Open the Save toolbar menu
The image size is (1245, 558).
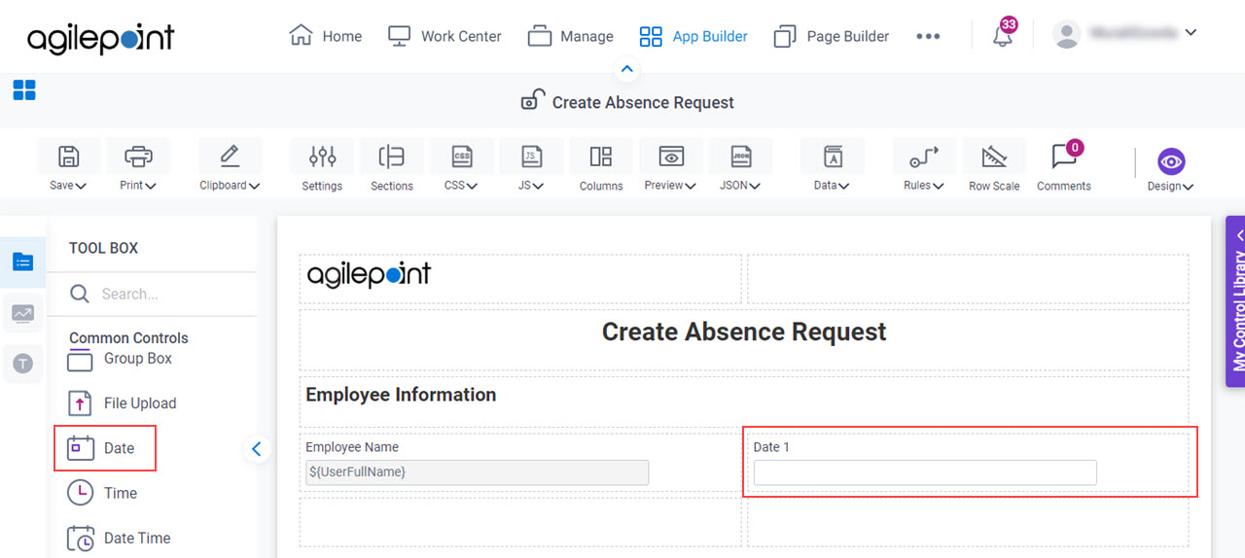(68, 166)
